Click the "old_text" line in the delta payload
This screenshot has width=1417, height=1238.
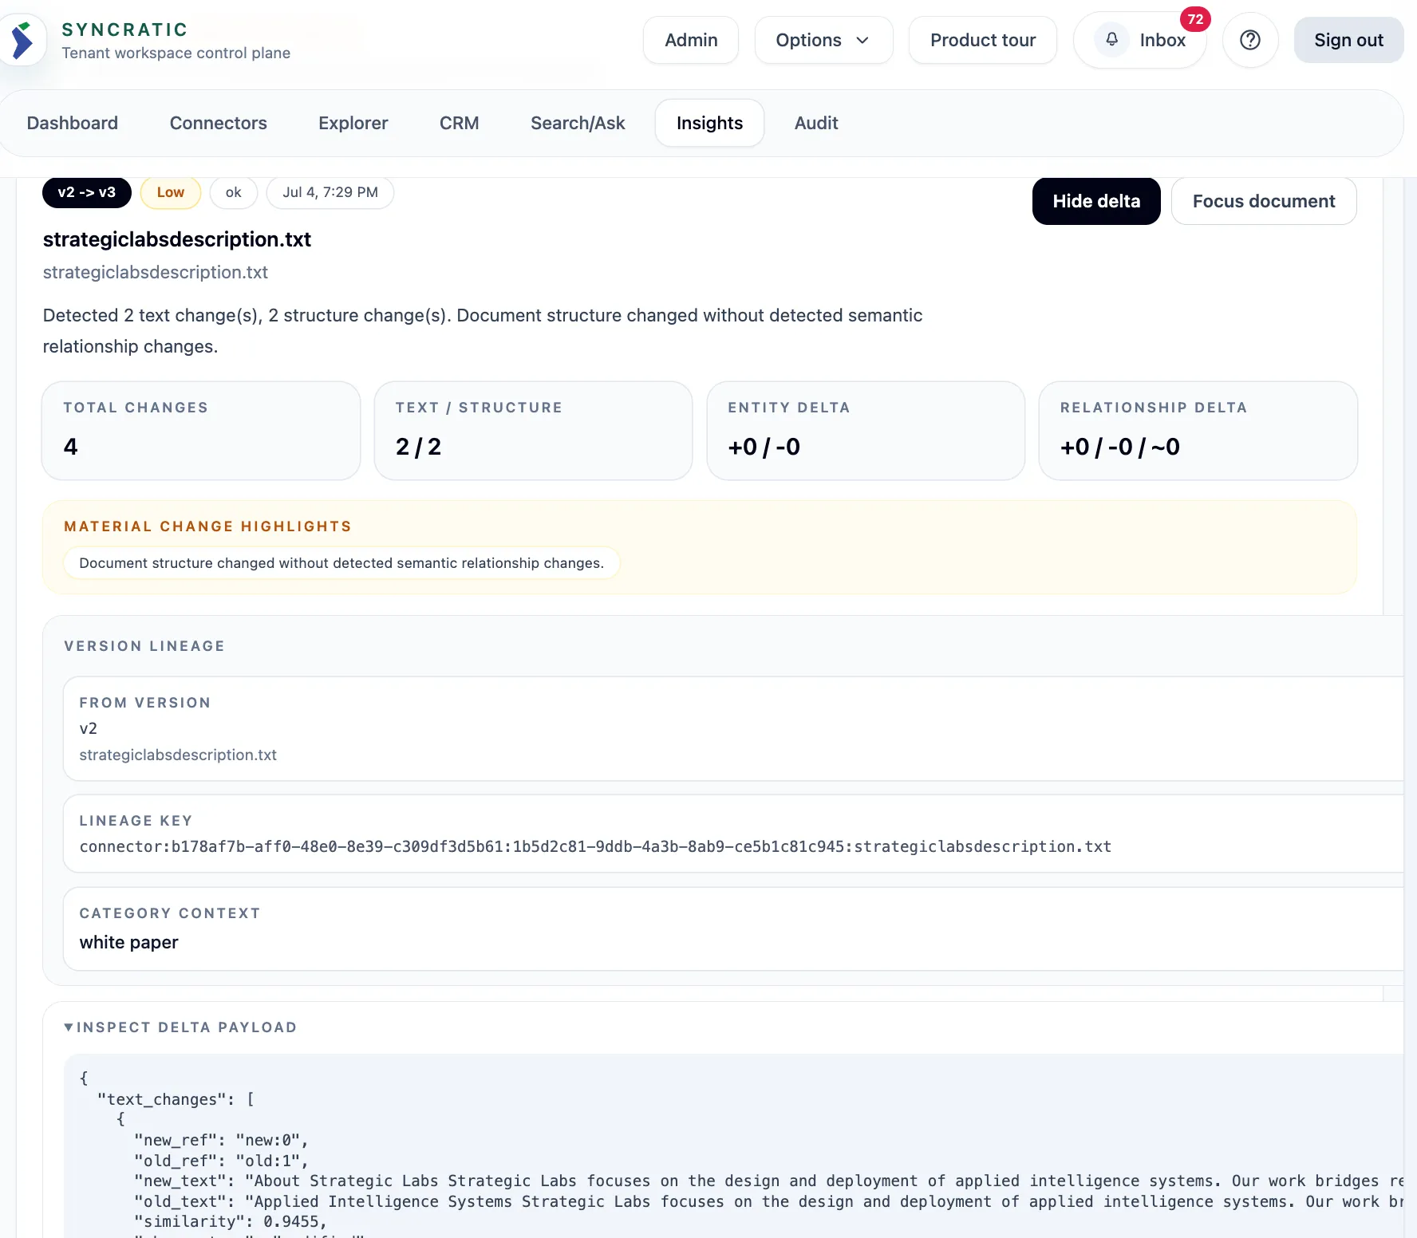click(x=769, y=1201)
